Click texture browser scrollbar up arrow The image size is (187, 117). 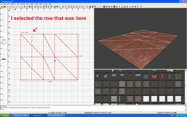pos(186,71)
